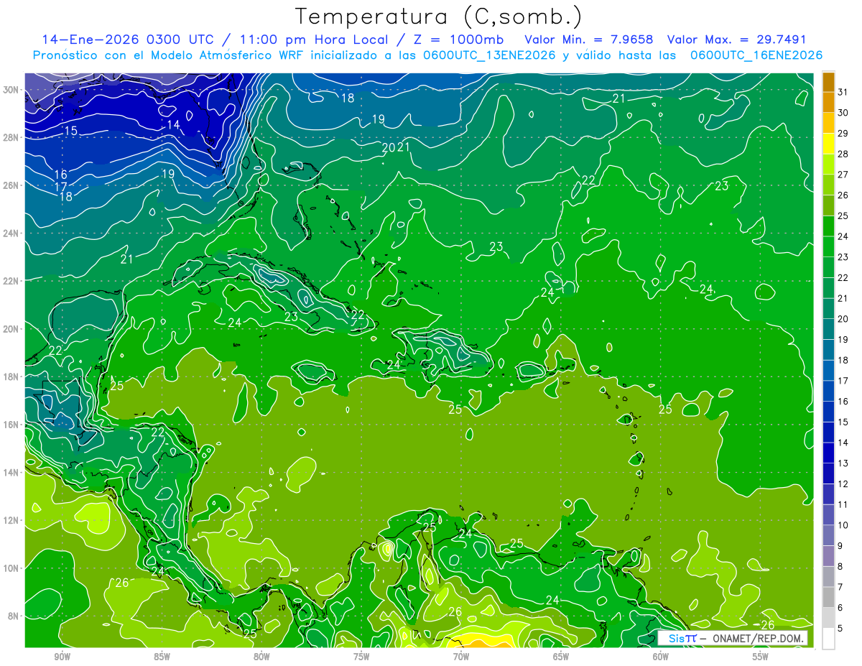This screenshot has width=862, height=666.
Task: Click the "28N" latitude axis label
Action: point(12,137)
